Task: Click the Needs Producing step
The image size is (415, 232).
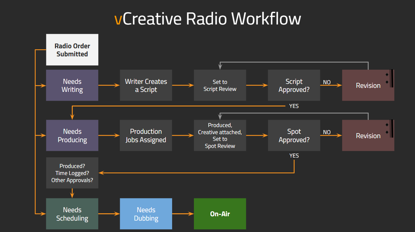Action: point(72,135)
